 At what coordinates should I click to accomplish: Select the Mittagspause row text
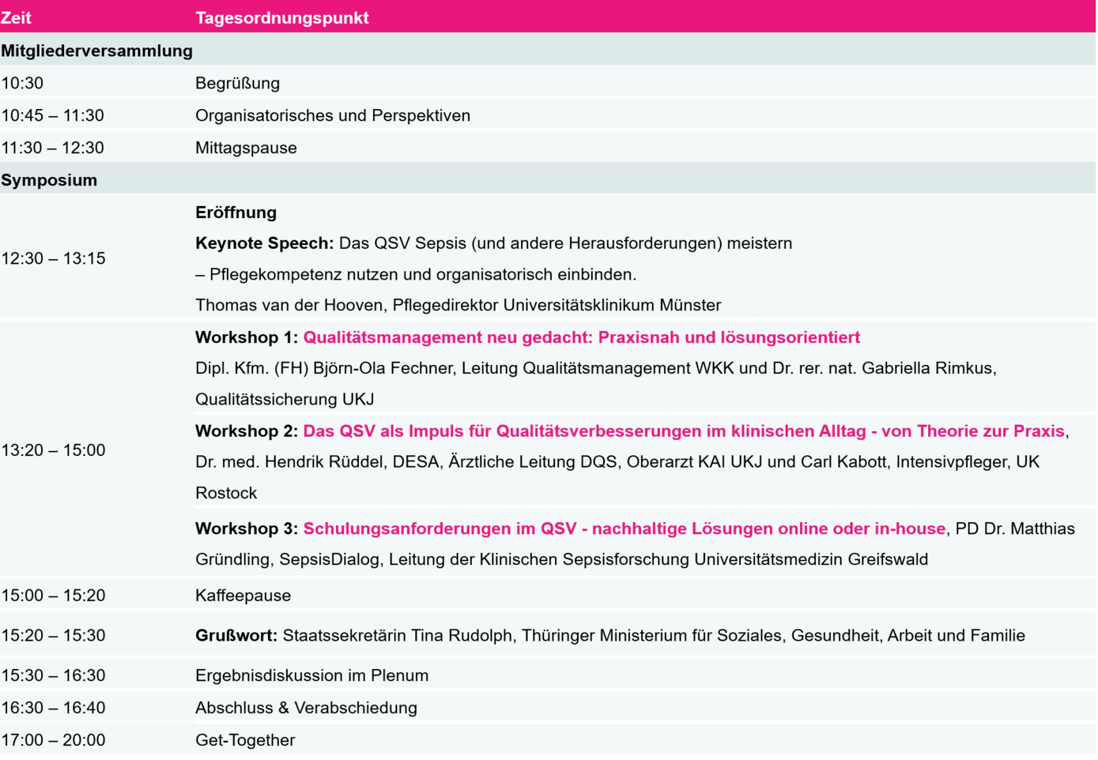tap(246, 148)
